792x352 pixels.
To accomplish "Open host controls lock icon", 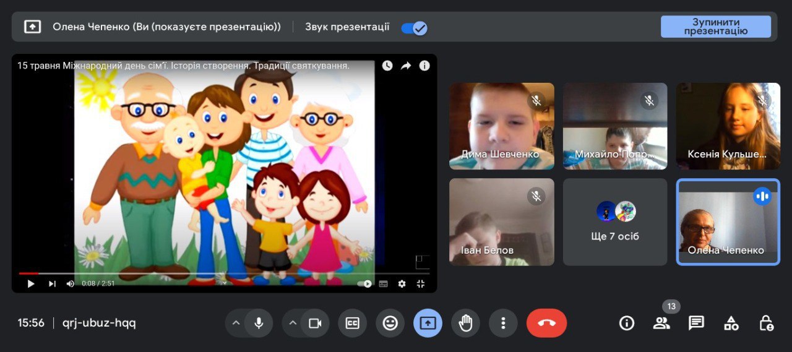I will [766, 323].
